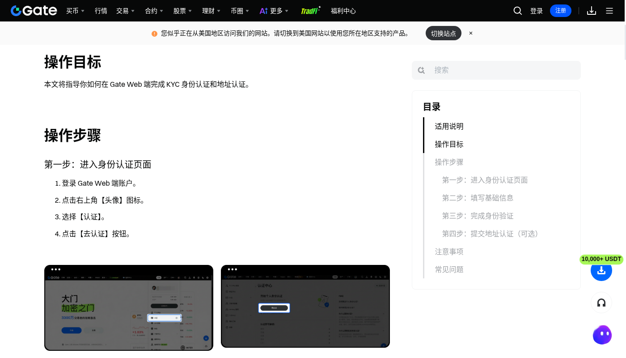Viewport: 626px width, 358px height.
Task: Expand the 理财 dropdown menu
Action: pos(211,11)
